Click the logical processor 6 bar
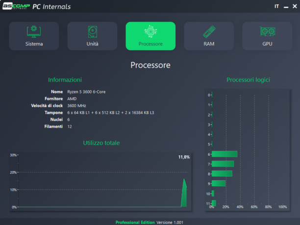 pyautogui.click(x=225, y=154)
